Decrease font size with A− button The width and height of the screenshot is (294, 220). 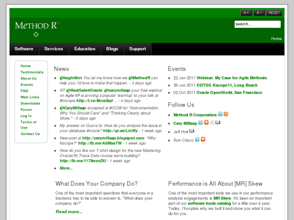[260, 13]
